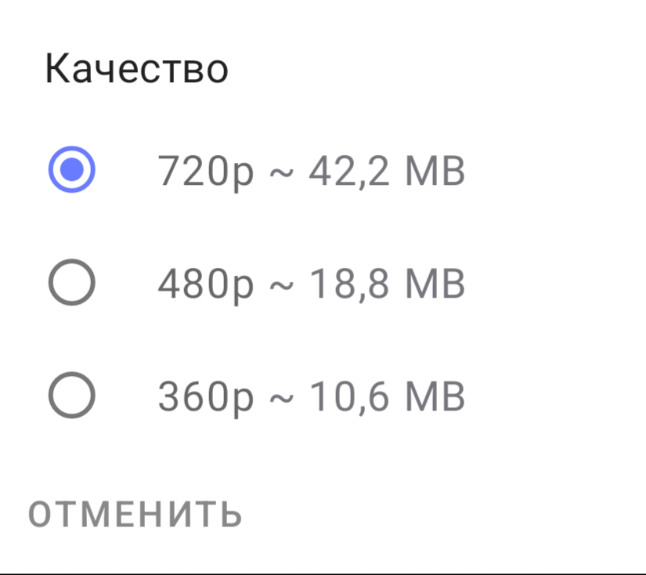Click the 360p resolution text
Image resolution: width=646 pixels, height=575 pixels.
(206, 397)
